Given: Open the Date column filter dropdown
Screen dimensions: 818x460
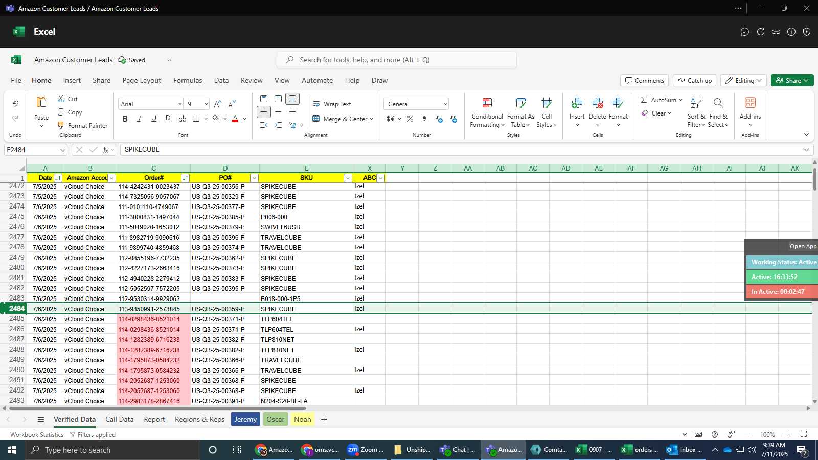Looking at the screenshot, I should click(58, 178).
